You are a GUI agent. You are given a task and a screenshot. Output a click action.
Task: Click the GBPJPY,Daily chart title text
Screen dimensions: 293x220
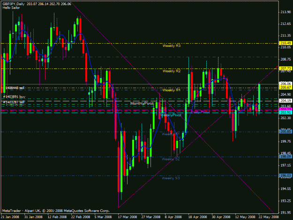pos(37,4)
